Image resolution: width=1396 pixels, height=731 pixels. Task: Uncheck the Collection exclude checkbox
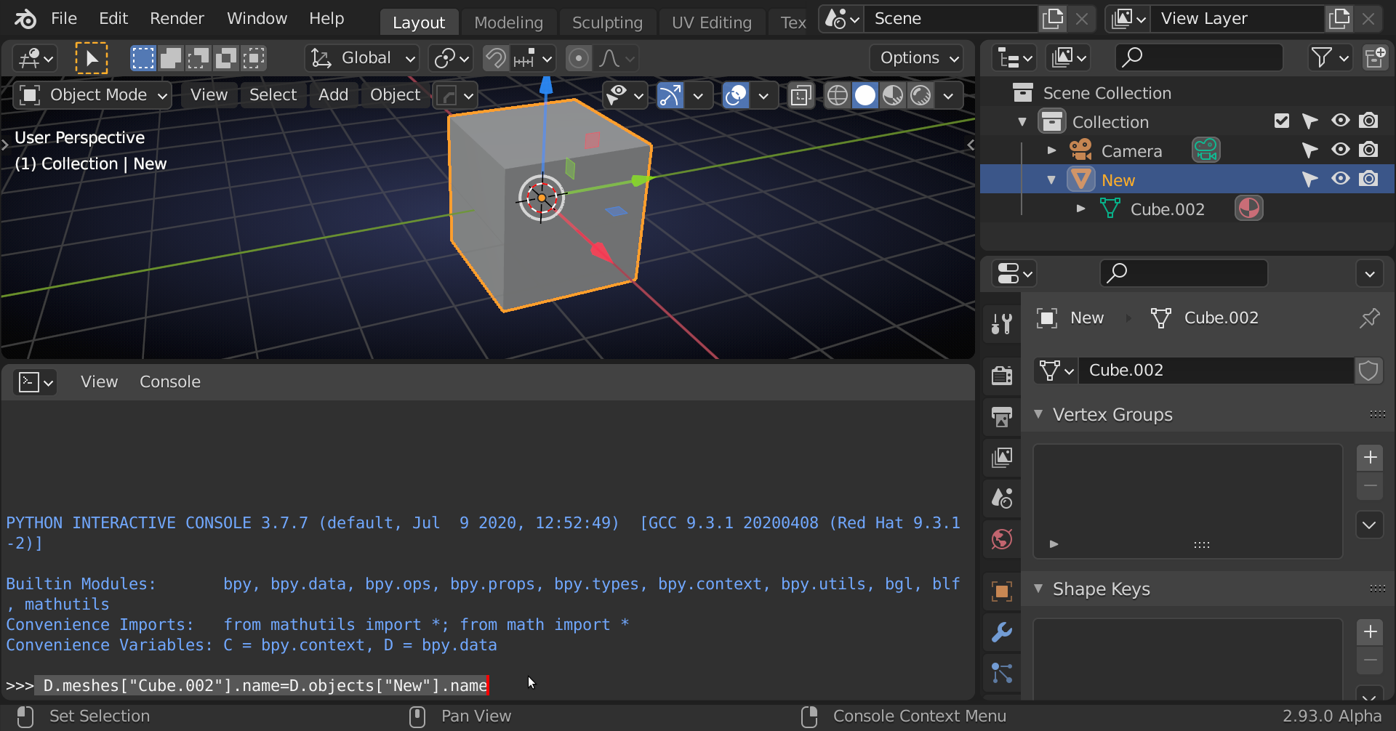[1281, 121]
